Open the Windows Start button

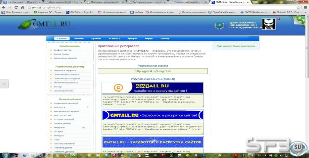tap(5, 155)
